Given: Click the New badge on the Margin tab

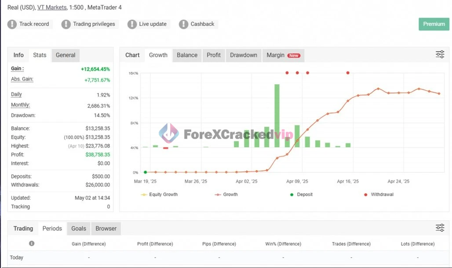Looking at the screenshot, I should (x=294, y=56).
